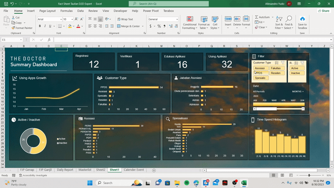
Task: Open Clear dropdown
Action: point(261,27)
